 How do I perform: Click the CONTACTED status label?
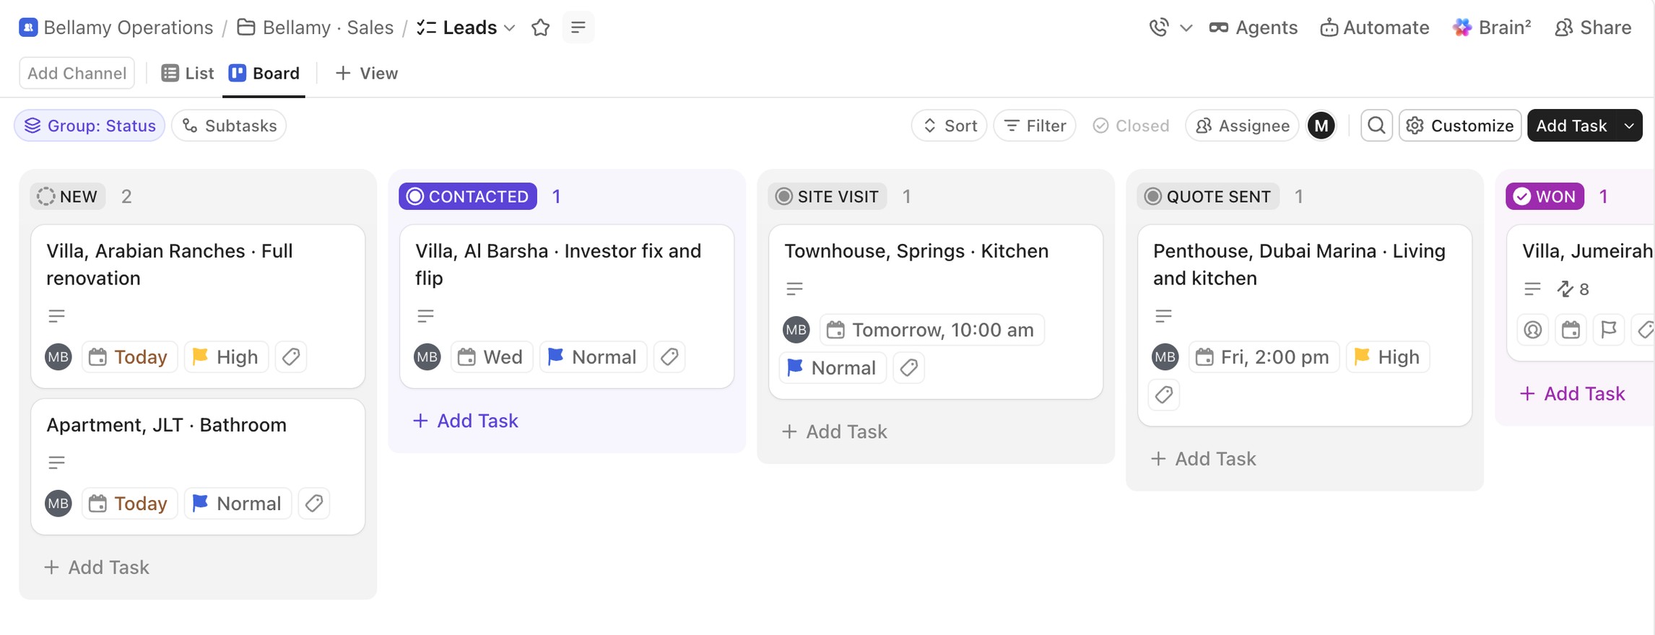click(x=468, y=196)
